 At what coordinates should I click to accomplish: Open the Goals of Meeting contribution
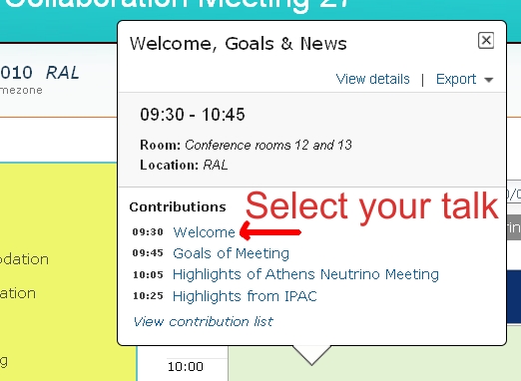tap(231, 253)
